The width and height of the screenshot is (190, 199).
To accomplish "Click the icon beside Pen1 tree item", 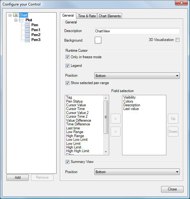I will pyautogui.click(x=27, y=30).
